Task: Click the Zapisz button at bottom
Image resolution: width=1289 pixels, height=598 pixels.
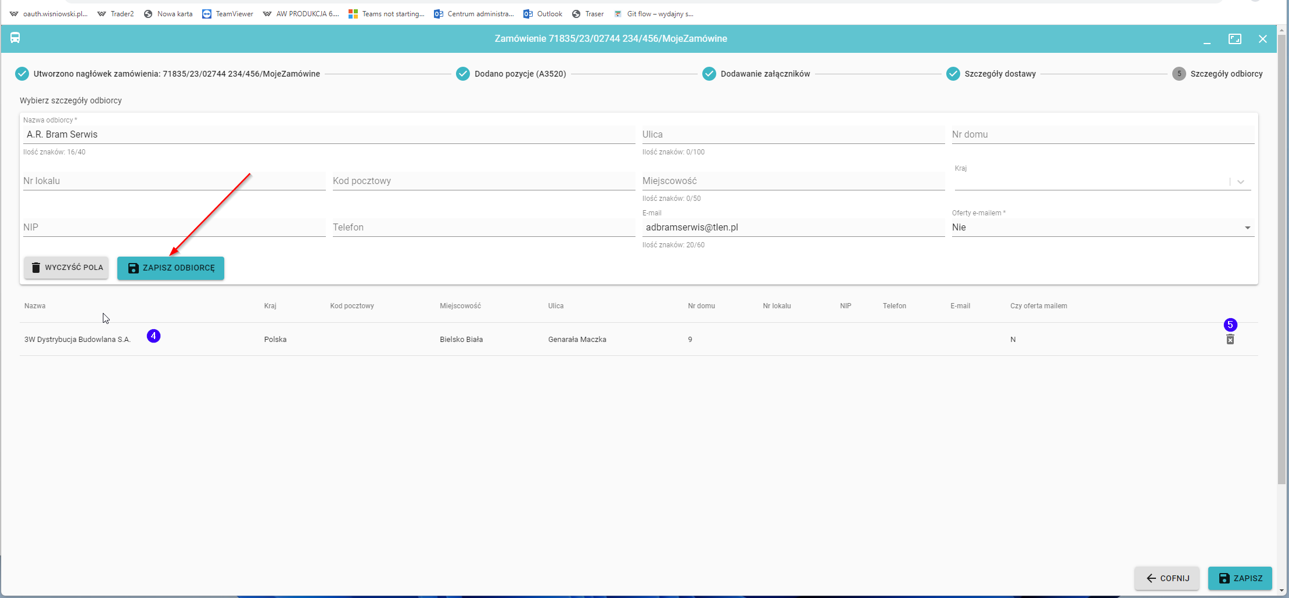Action: (x=1240, y=578)
